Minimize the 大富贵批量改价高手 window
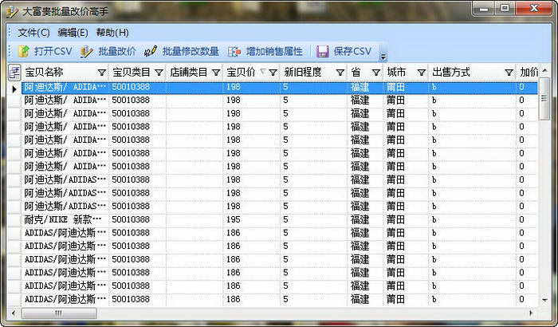558x327 pixels. [484, 8]
